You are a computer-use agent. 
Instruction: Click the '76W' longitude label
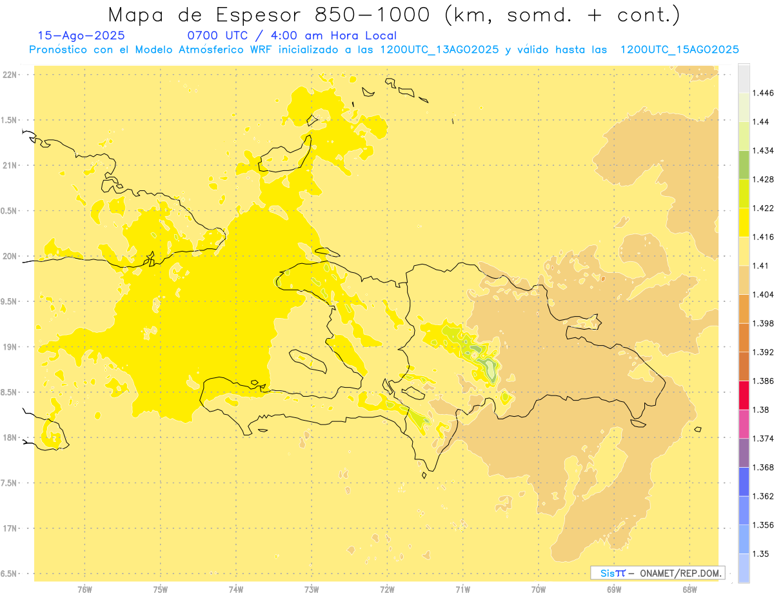coord(84,589)
